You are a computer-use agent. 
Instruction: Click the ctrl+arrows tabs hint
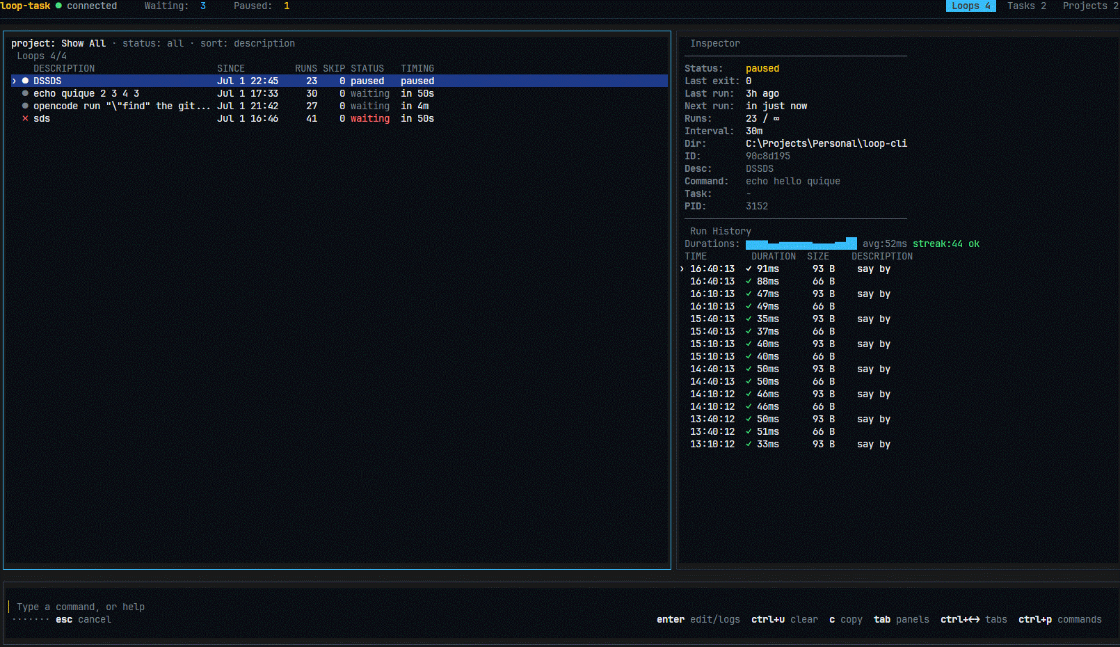point(974,619)
